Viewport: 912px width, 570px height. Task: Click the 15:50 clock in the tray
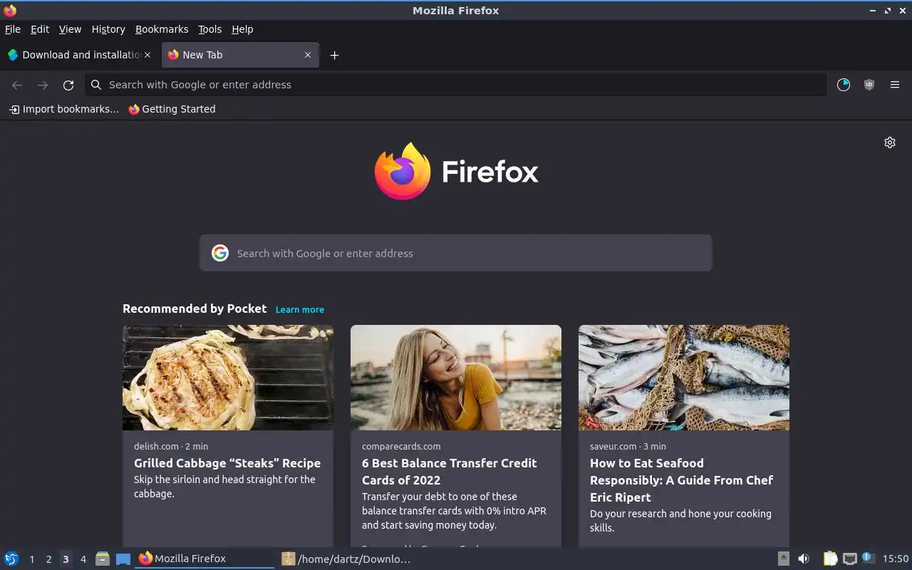tap(896, 559)
